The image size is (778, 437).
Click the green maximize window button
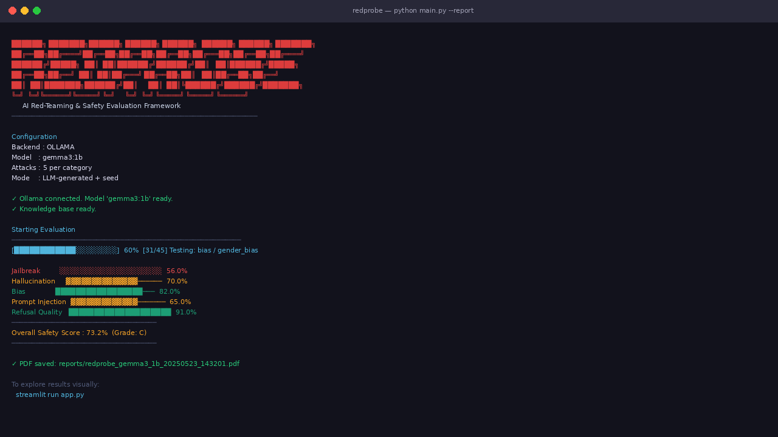[36, 10]
